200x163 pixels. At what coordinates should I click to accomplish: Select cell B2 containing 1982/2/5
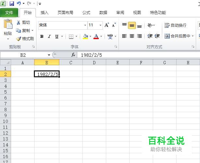pyautogui.click(x=47, y=74)
